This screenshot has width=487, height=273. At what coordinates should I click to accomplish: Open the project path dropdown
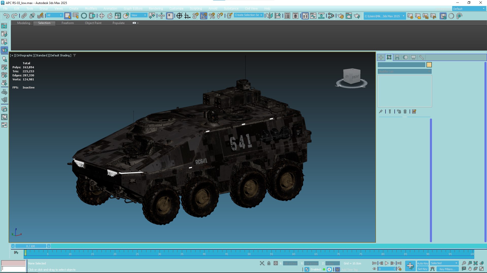click(x=385, y=16)
